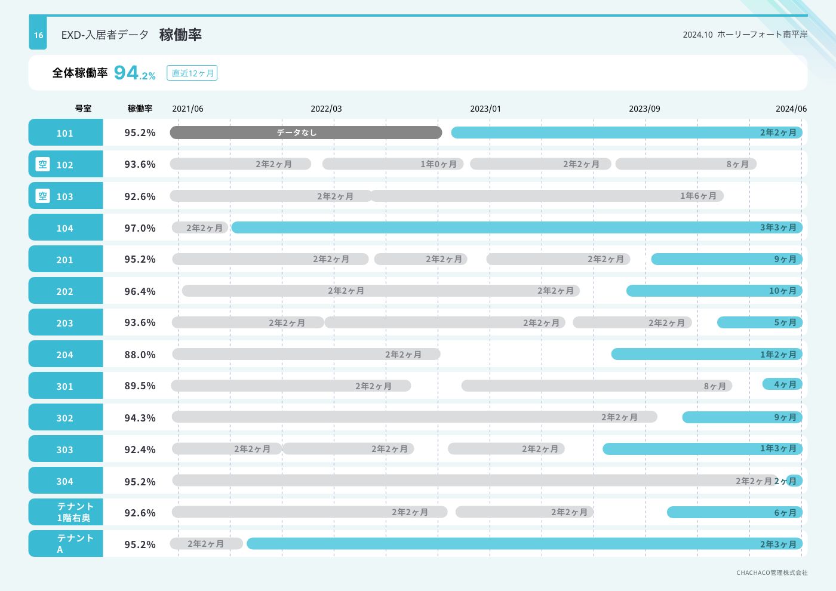
Task: Click the 2022/03 timeline date label
Action: pyautogui.click(x=326, y=109)
